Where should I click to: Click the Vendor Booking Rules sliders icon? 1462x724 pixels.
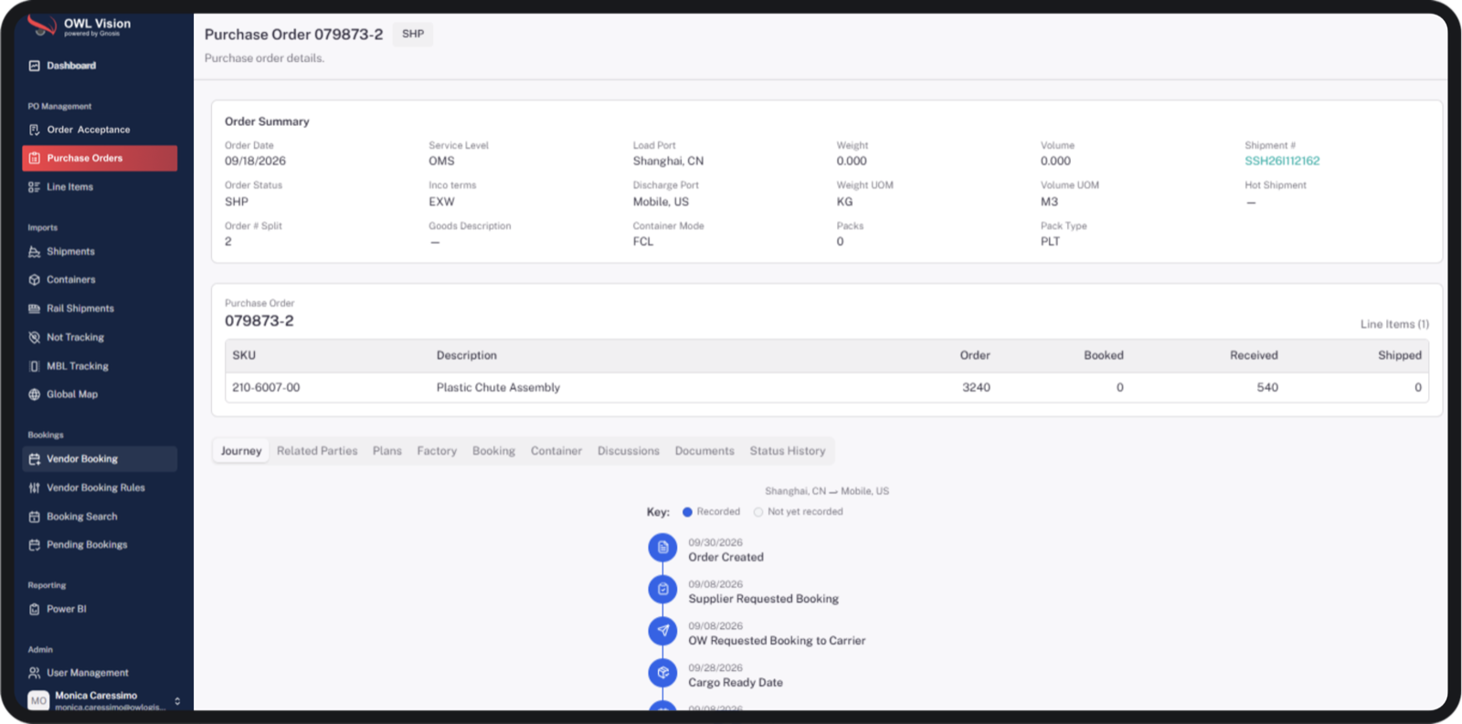[35, 488]
